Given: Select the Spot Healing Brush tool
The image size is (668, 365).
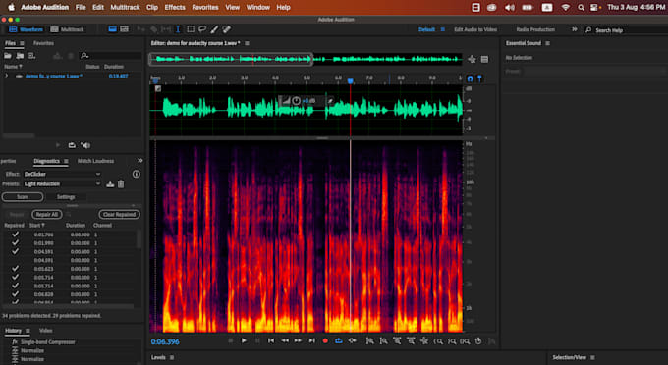Looking at the screenshot, I should (227, 29).
